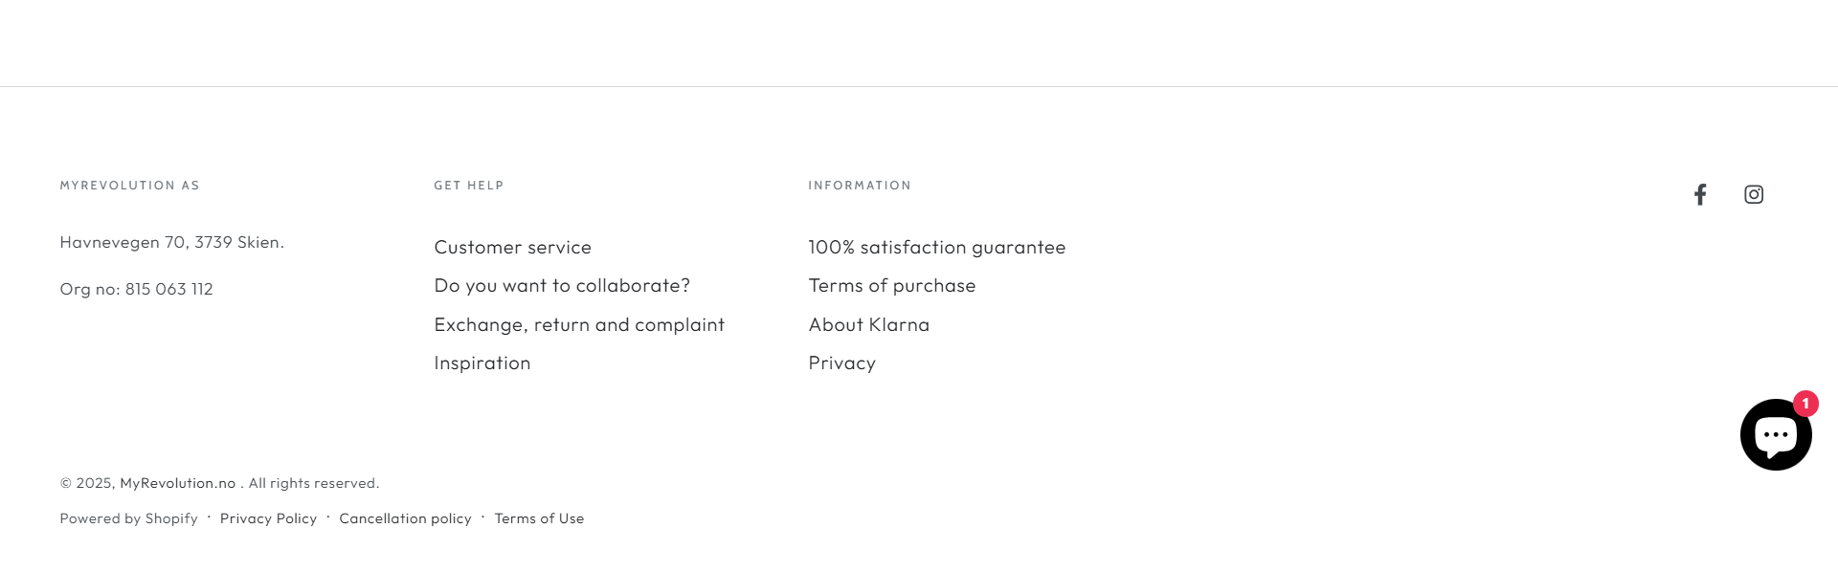Screen dimensions: 1838x572
Task: Open the Instagram social icon
Action: (1754, 195)
